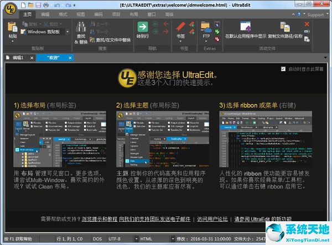
Task: Click the 选择布局 screenshot thumbnail
Action: [x=60, y=139]
